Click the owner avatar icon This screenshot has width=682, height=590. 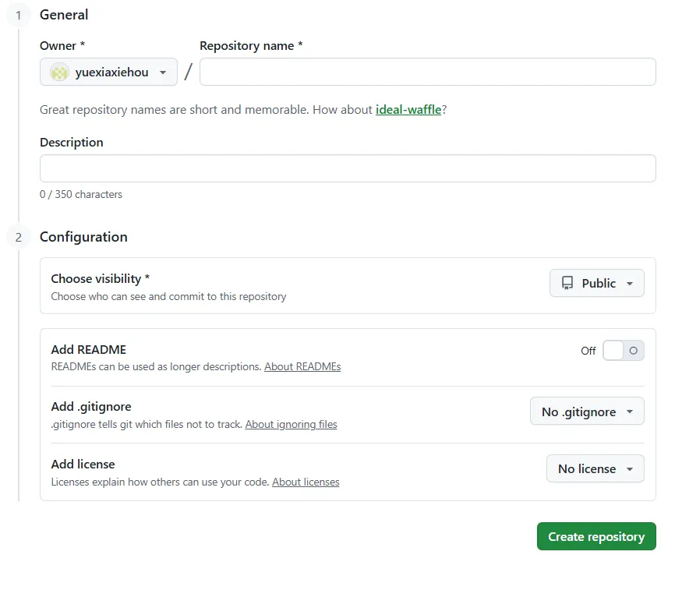pyautogui.click(x=59, y=72)
